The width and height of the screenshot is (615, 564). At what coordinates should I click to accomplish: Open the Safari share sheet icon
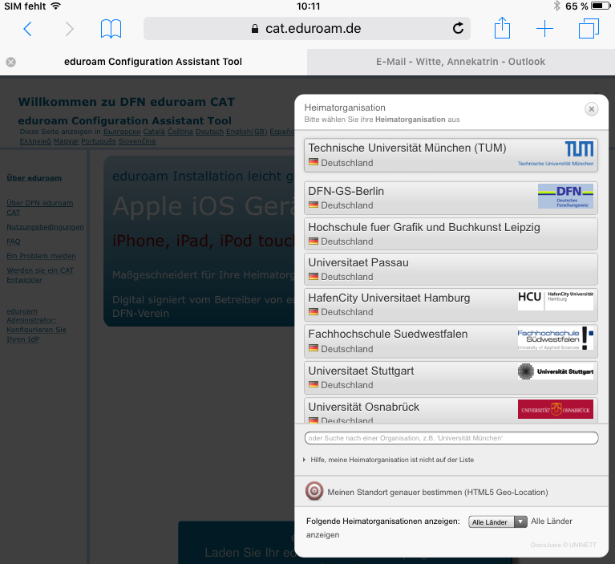tap(502, 29)
